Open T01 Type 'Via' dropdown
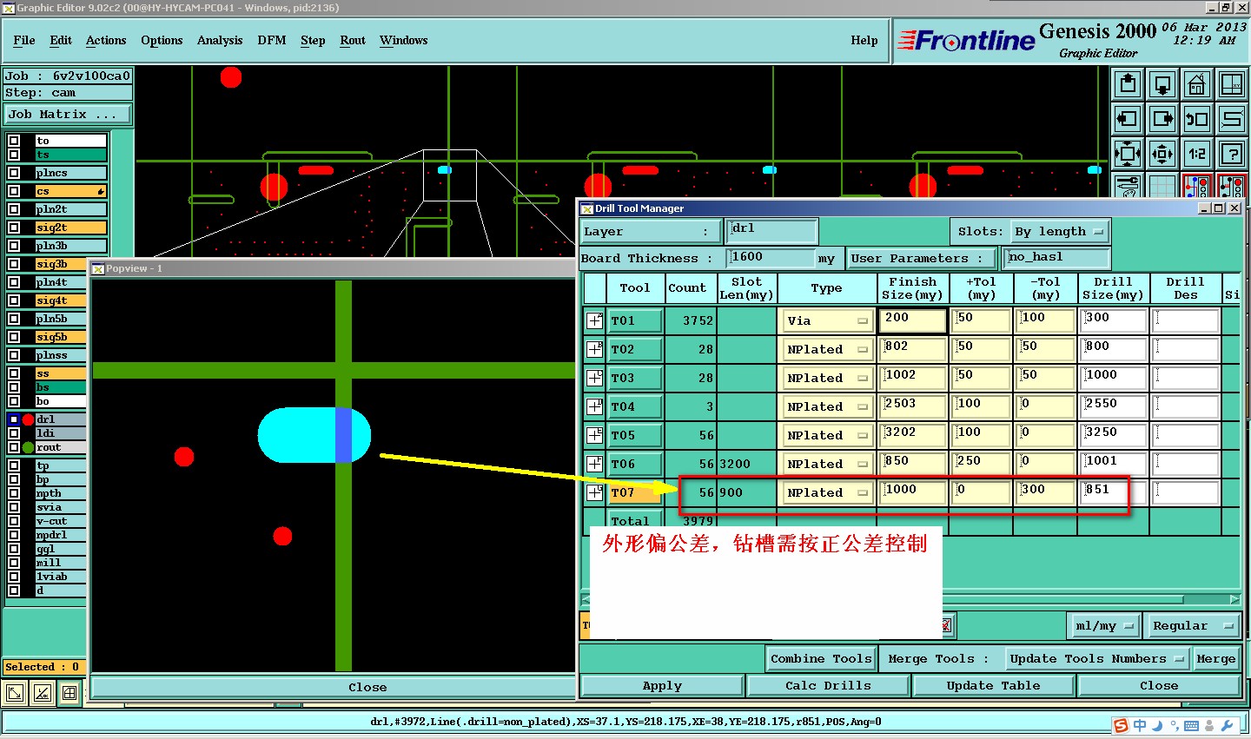 pyautogui.click(x=826, y=320)
